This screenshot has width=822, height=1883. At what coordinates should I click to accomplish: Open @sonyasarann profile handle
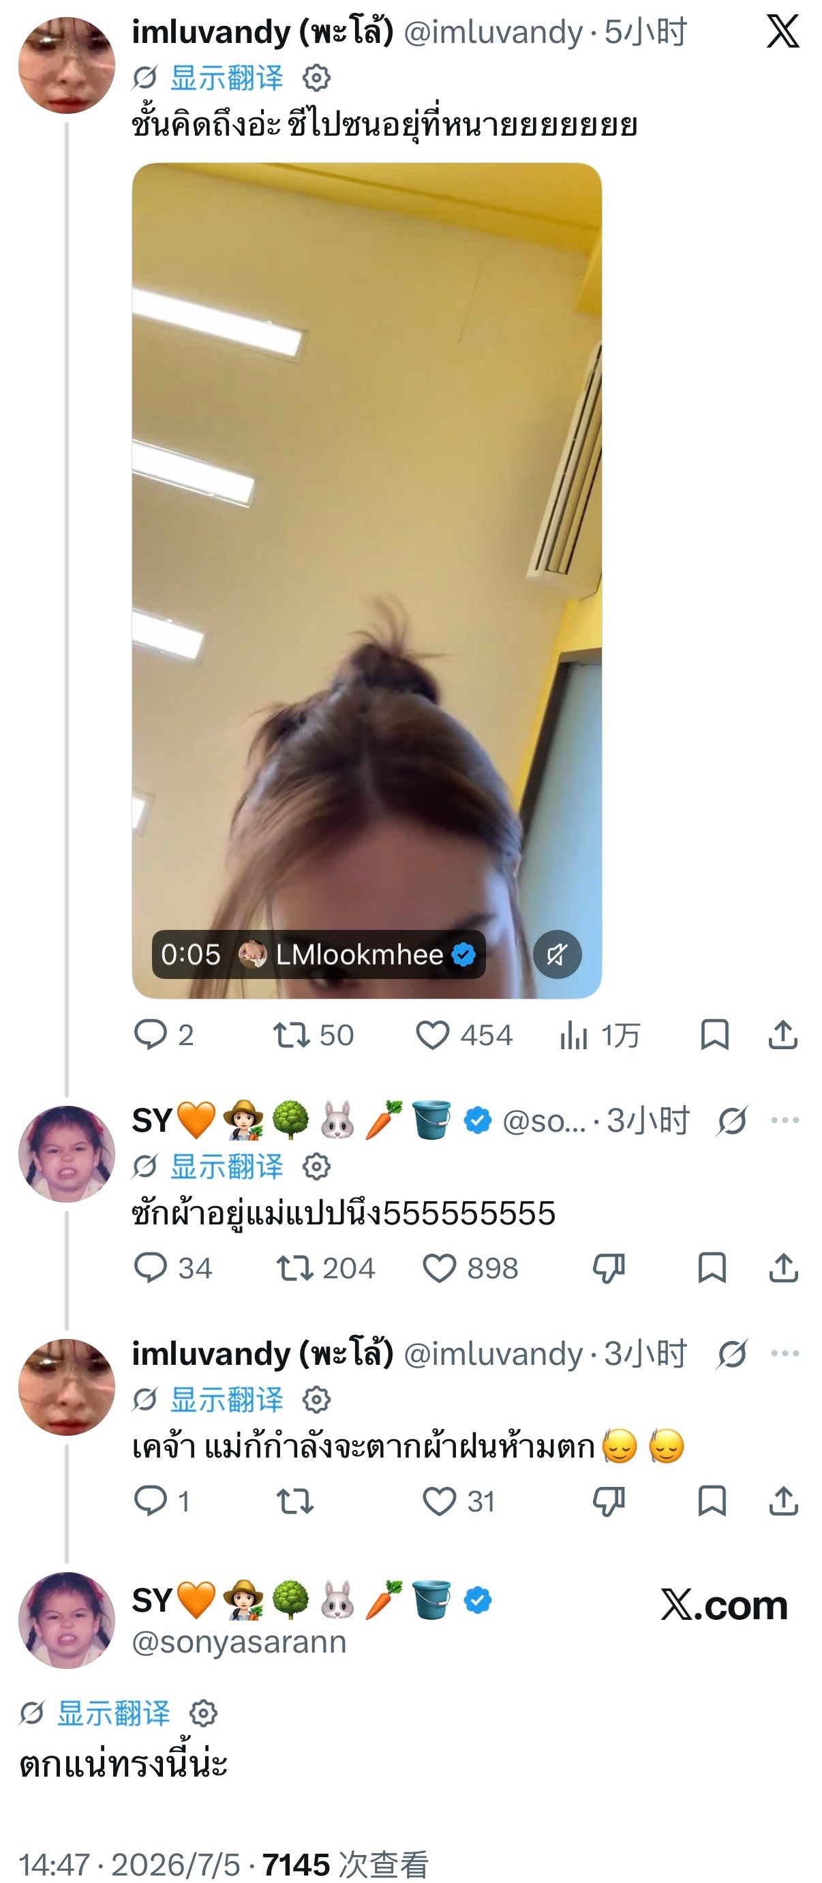(239, 1642)
